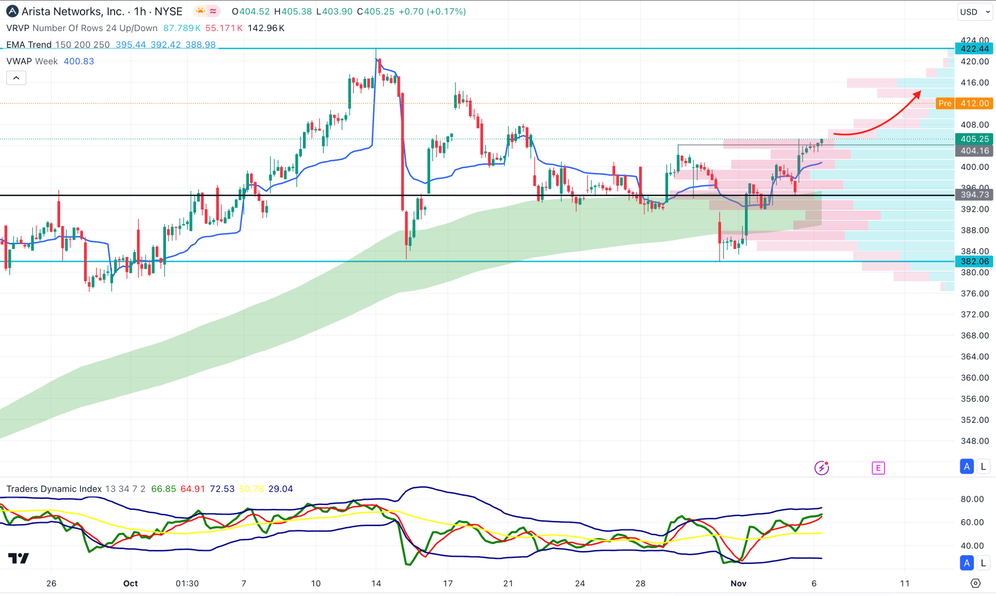This screenshot has height=596, width=996.
Task: Click the lightning bolt events icon
Action: point(822,468)
